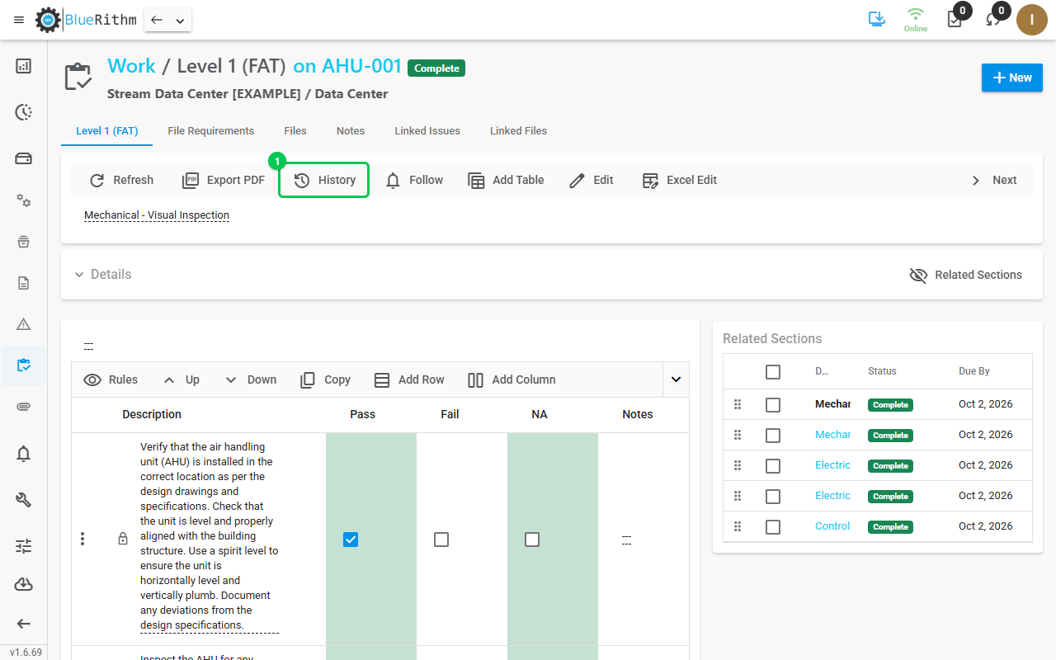Click the History toolbar button
This screenshot has height=660, width=1056.
pos(324,180)
